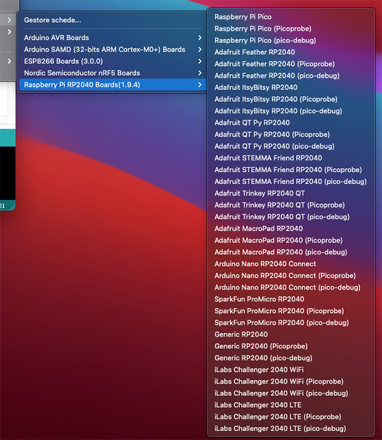Select the Raspberry Pi Pico board
This screenshot has height=440, width=382.
coord(243,17)
